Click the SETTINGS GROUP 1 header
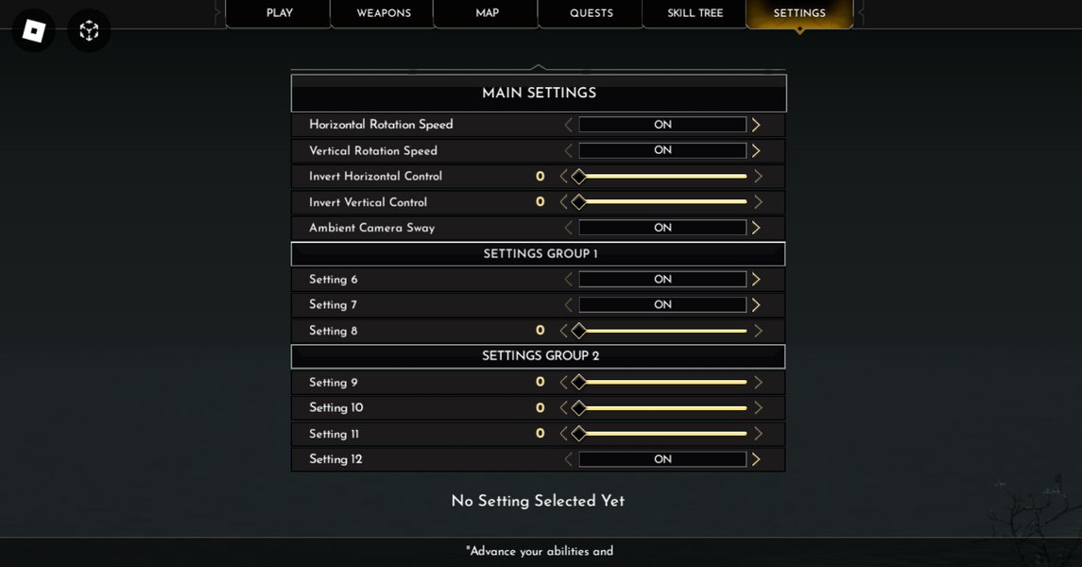The width and height of the screenshot is (1082, 567). coord(538,253)
